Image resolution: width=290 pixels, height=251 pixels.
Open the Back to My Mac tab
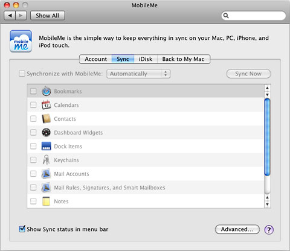pyautogui.click(x=184, y=59)
